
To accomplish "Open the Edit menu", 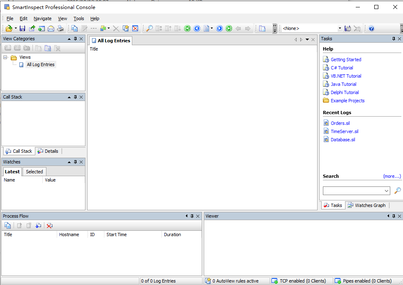I will (x=23, y=18).
